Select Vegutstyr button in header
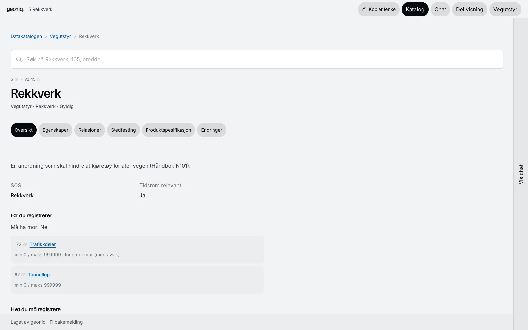The width and height of the screenshot is (528, 330). 505,9
